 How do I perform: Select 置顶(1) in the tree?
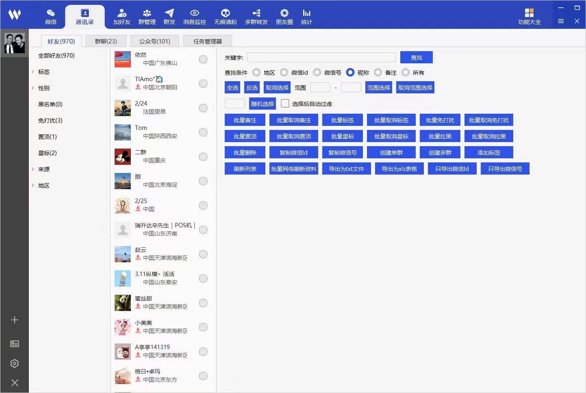[48, 137]
